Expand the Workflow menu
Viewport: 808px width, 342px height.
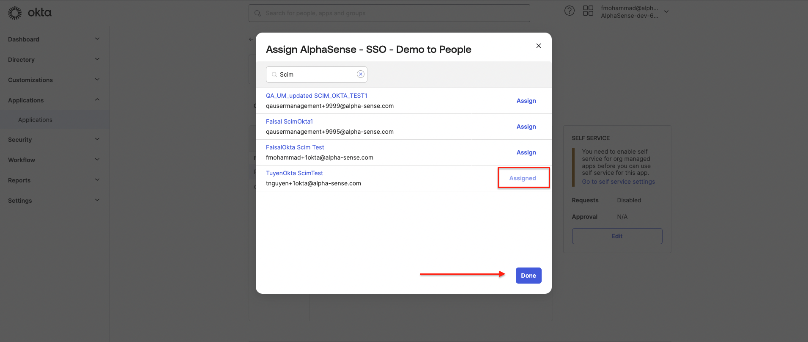(97, 160)
